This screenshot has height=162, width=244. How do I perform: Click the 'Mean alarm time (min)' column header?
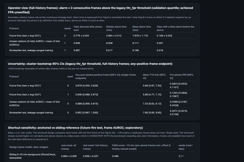click(141, 28)
